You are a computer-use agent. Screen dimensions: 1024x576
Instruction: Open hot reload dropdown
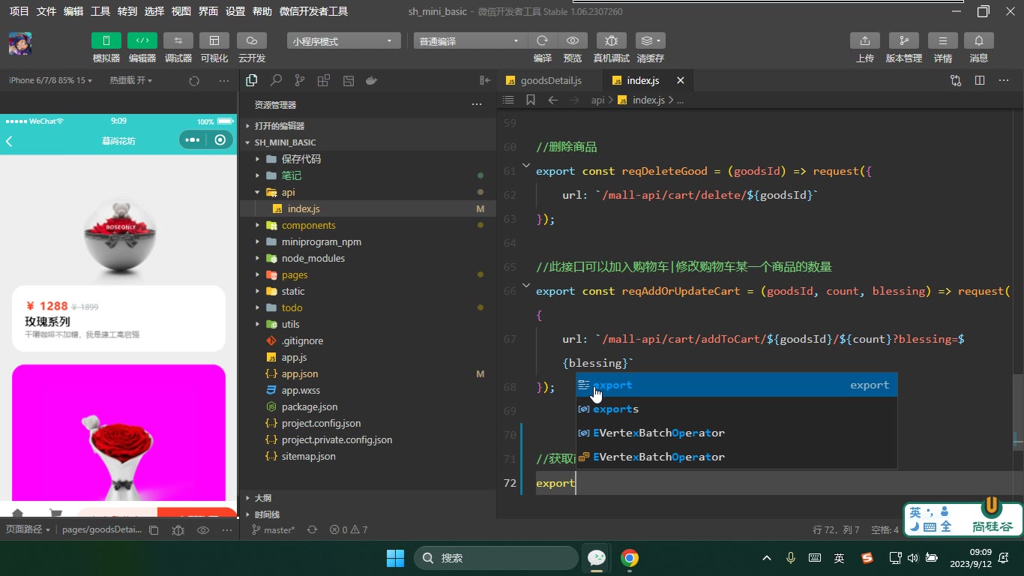point(130,80)
